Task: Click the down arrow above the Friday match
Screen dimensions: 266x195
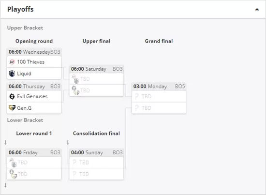Action: point(5,142)
